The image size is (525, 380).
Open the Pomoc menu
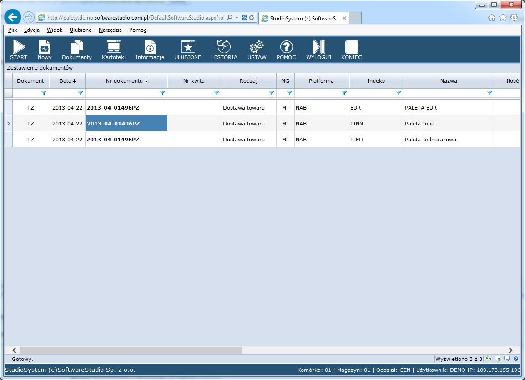tap(137, 30)
